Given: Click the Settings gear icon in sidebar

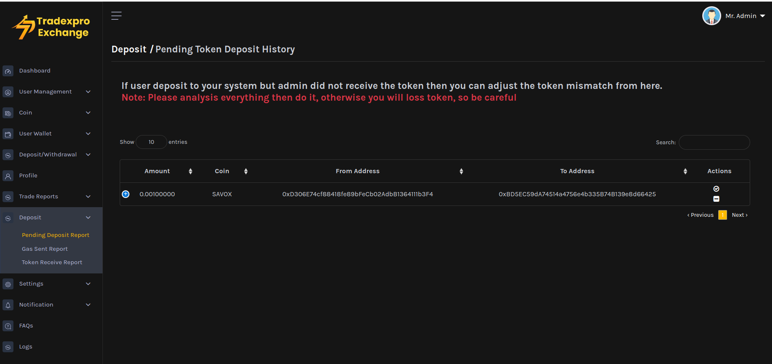Looking at the screenshot, I should pos(8,284).
